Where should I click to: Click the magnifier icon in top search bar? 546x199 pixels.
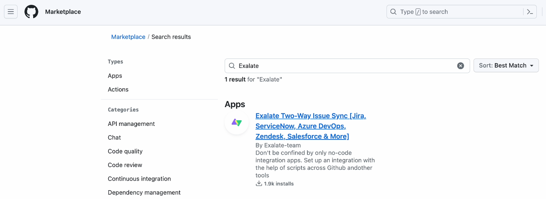[x=393, y=12]
